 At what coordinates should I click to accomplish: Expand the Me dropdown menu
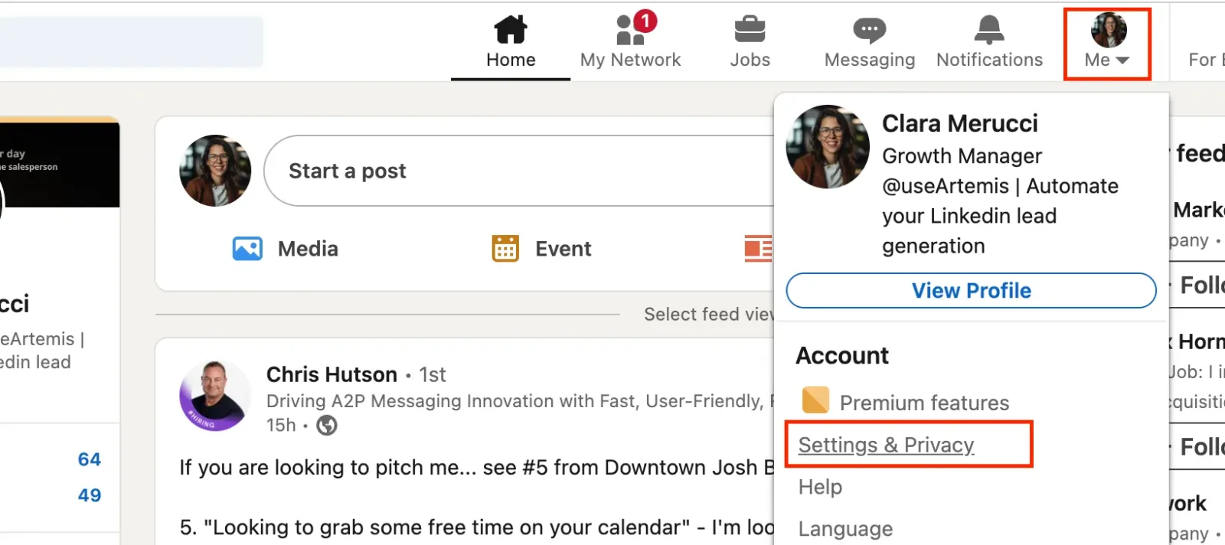(1107, 44)
